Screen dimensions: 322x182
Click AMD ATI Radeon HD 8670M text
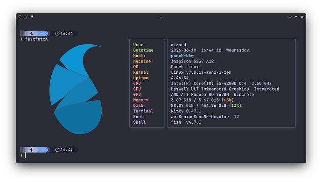[x=200, y=95]
